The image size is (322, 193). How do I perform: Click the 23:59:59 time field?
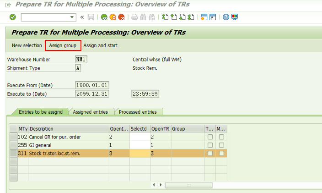tap(145, 94)
